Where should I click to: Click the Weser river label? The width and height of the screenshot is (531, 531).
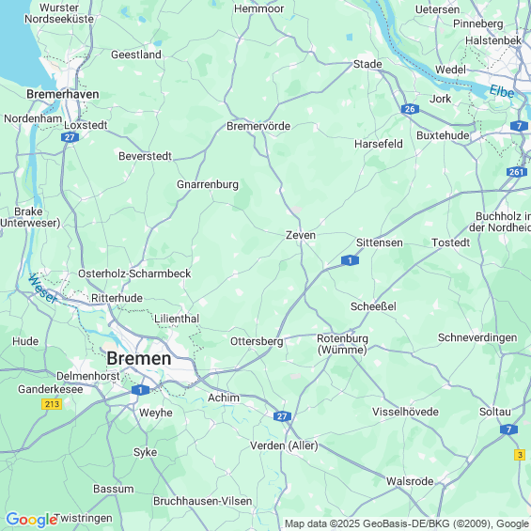(x=42, y=289)
